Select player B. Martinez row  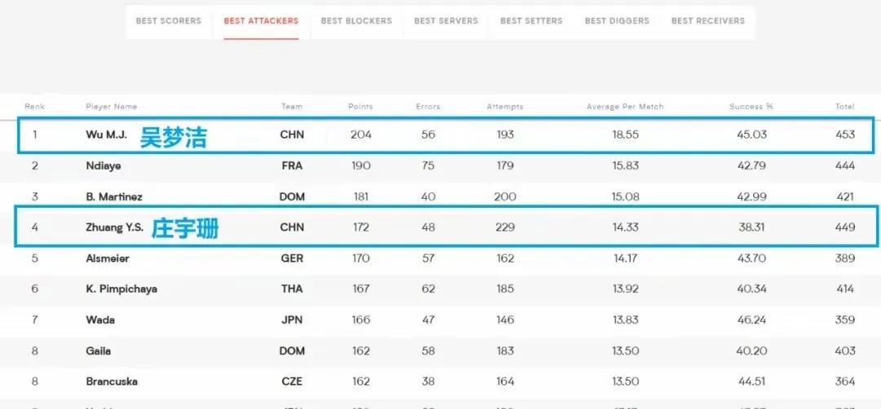click(x=440, y=197)
